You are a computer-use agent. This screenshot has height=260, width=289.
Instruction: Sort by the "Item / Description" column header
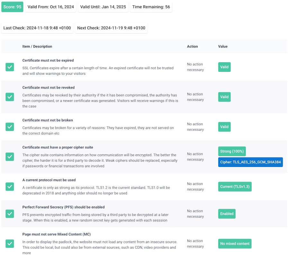pos(36,46)
